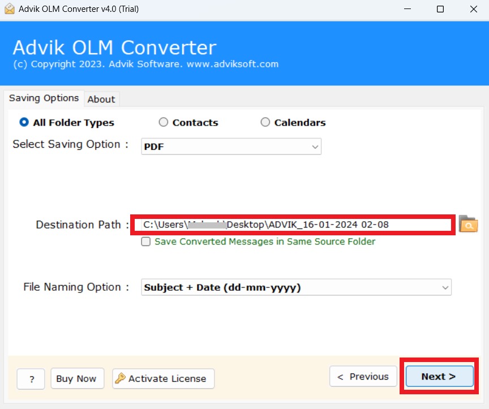The height and width of the screenshot is (409, 489).
Task: Open the Select Saving Option PDF dropdown
Action: coord(231,147)
